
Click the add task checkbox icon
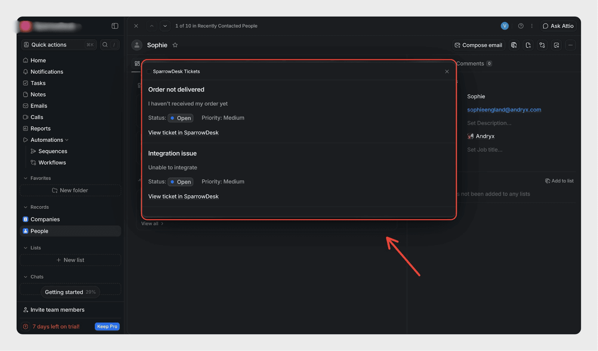557,45
